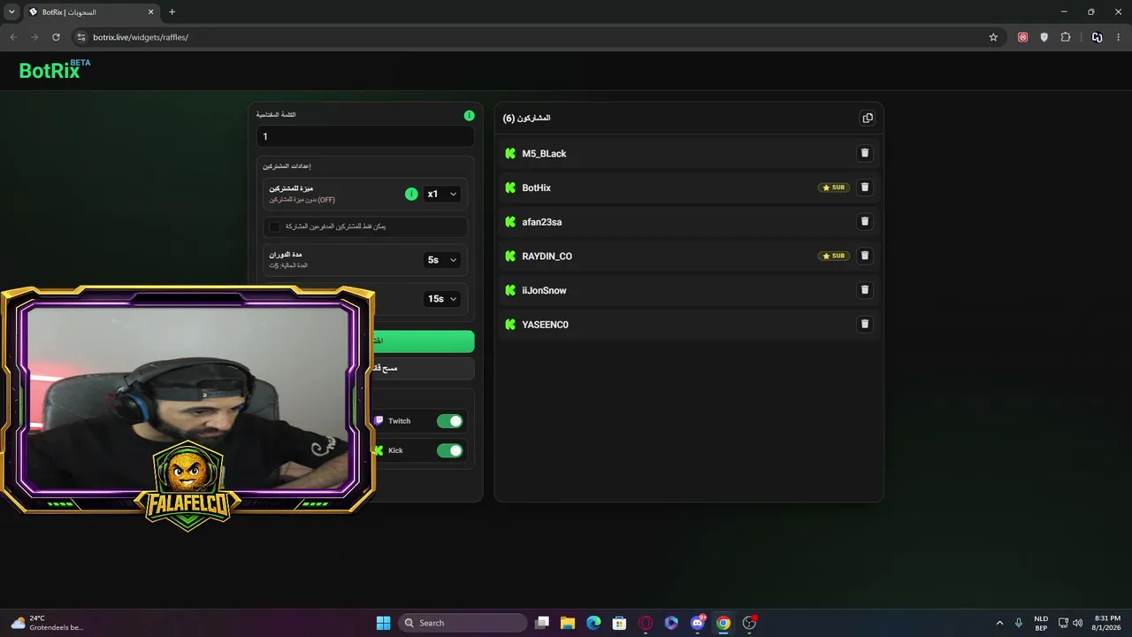Click participant name RAYDIN_CO

tap(547, 257)
